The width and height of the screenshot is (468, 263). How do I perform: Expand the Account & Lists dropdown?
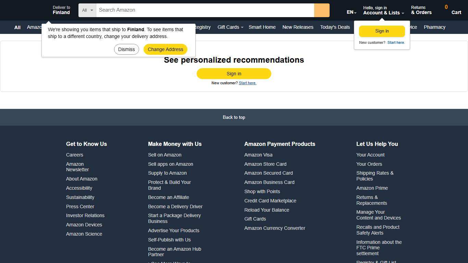(x=383, y=10)
